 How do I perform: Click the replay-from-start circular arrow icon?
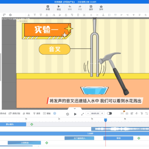click(67, 114)
